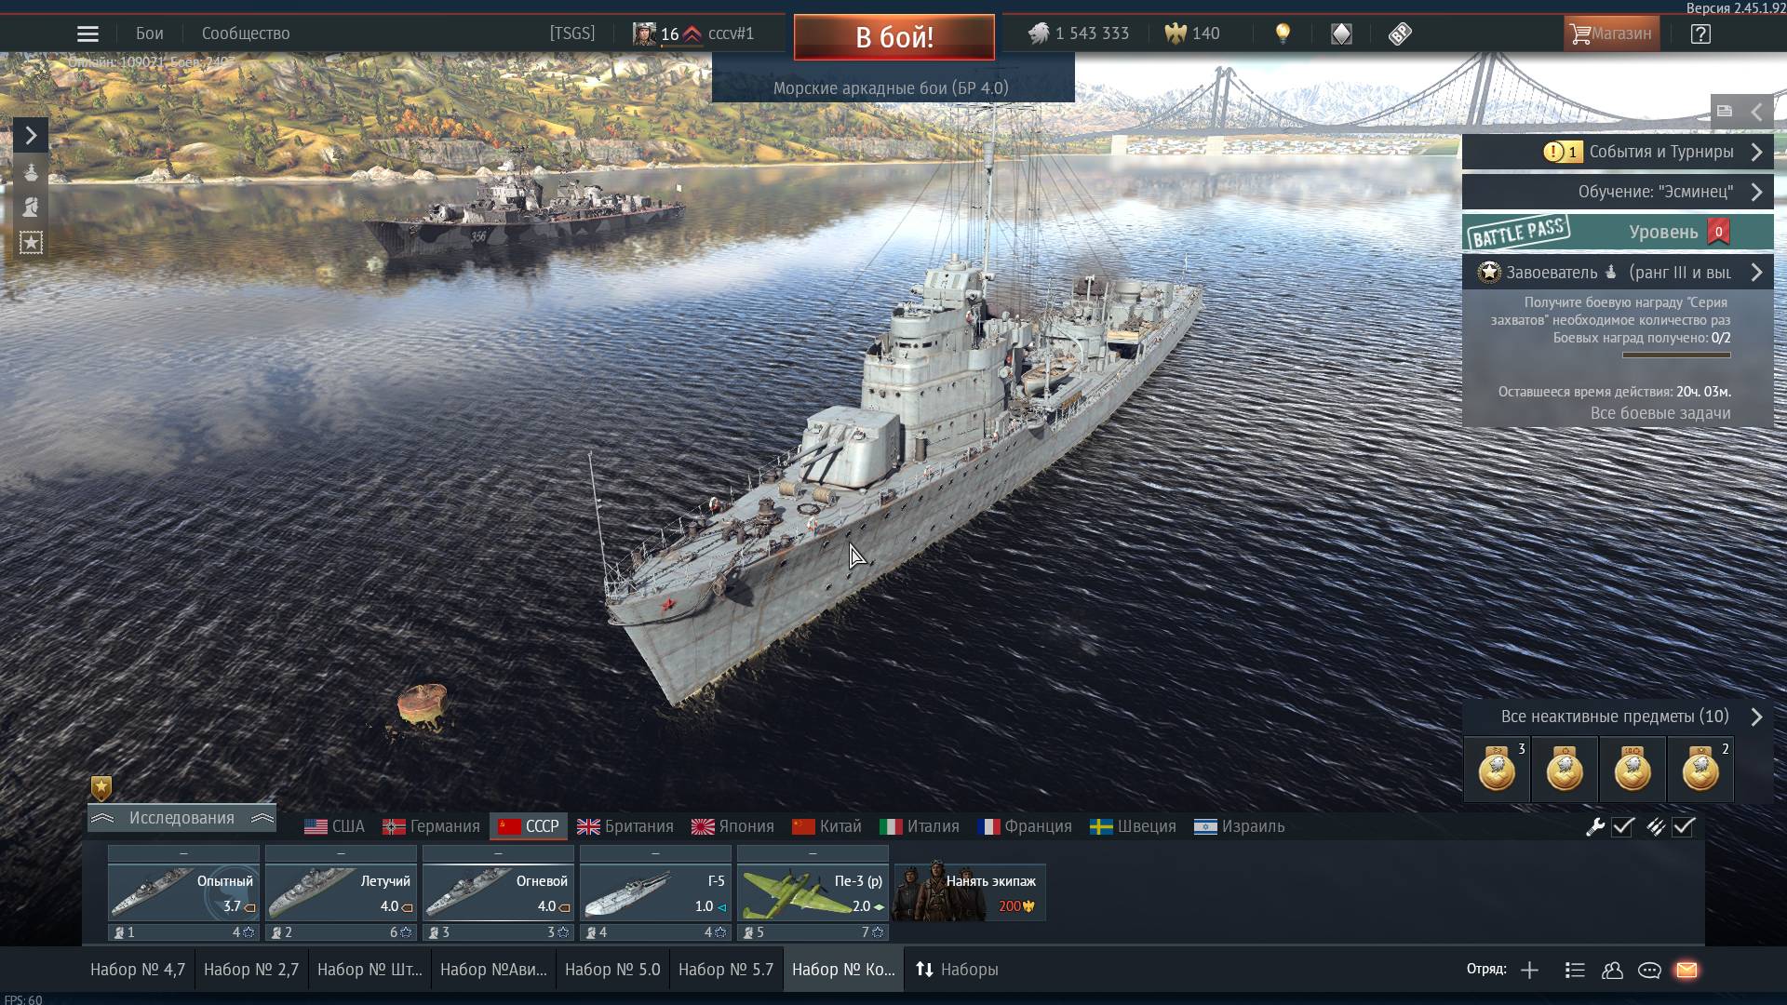
Task: Click the star decorations icon in left sidebar
Action: [31, 243]
